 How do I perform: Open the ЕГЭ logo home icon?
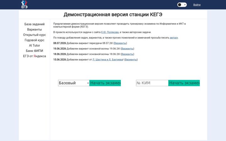click(24, 4)
